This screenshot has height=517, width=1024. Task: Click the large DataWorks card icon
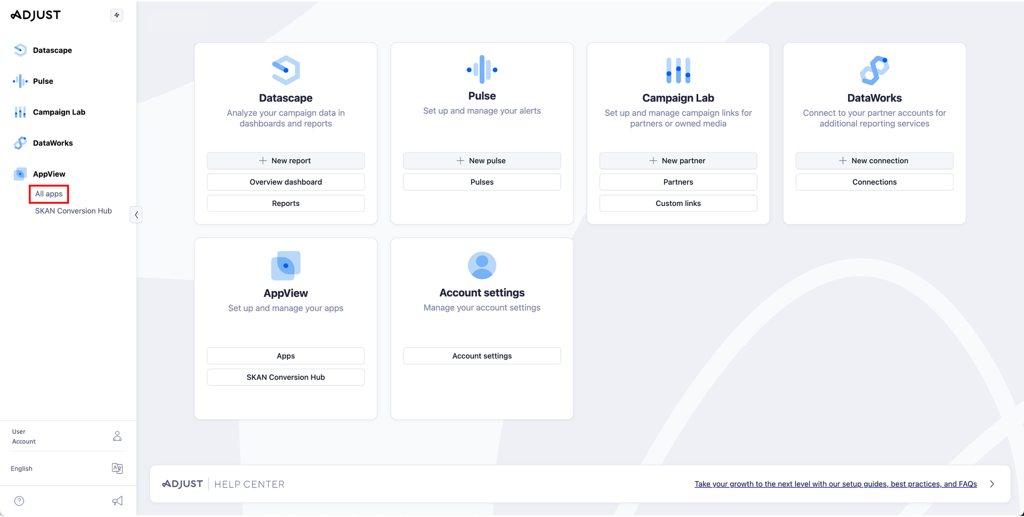point(874,70)
